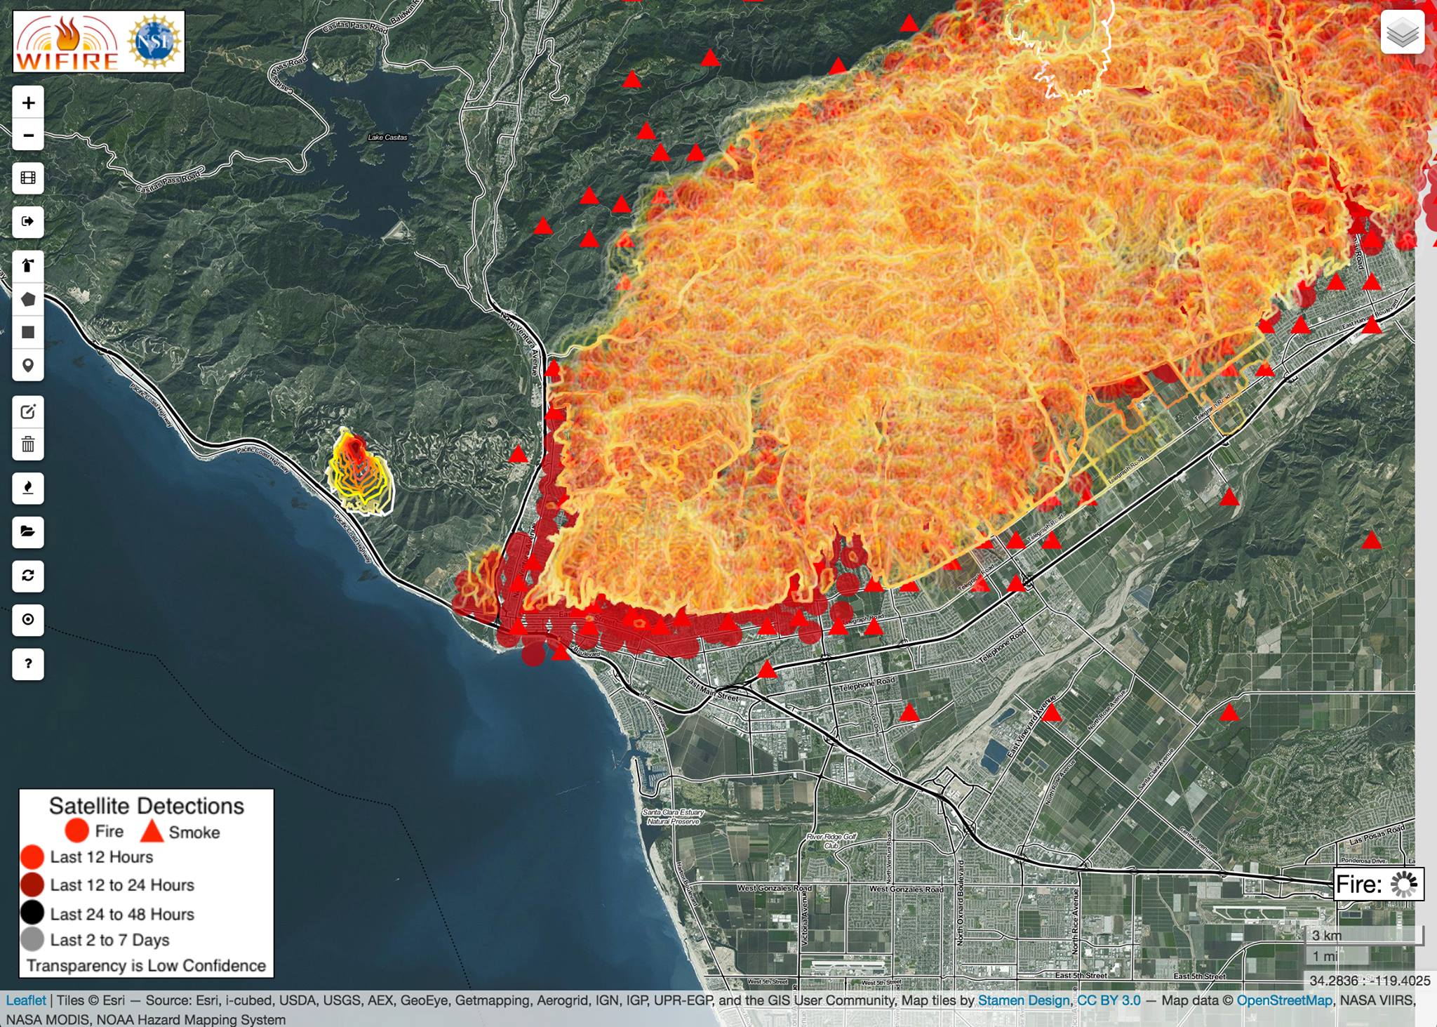Select the place marker tool
The width and height of the screenshot is (1437, 1027).
(28, 365)
